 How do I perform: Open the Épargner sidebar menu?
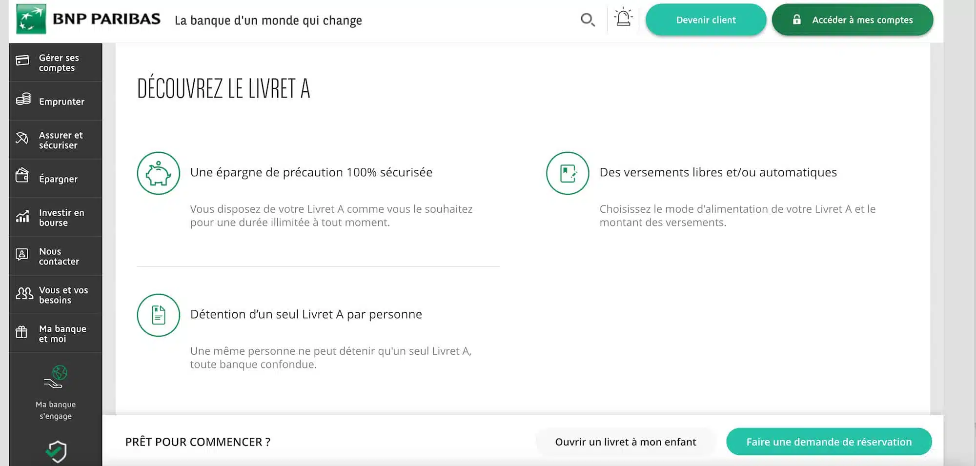click(56, 179)
